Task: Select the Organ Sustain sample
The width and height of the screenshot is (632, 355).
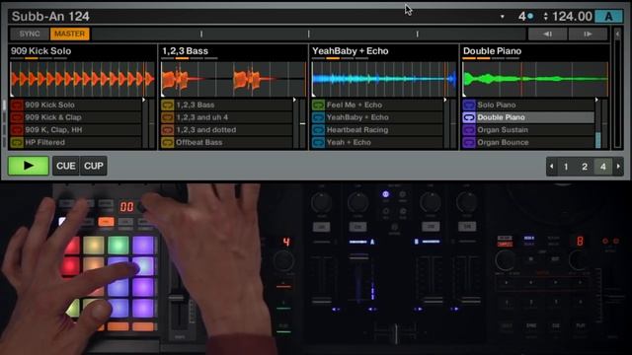Action: 534,130
